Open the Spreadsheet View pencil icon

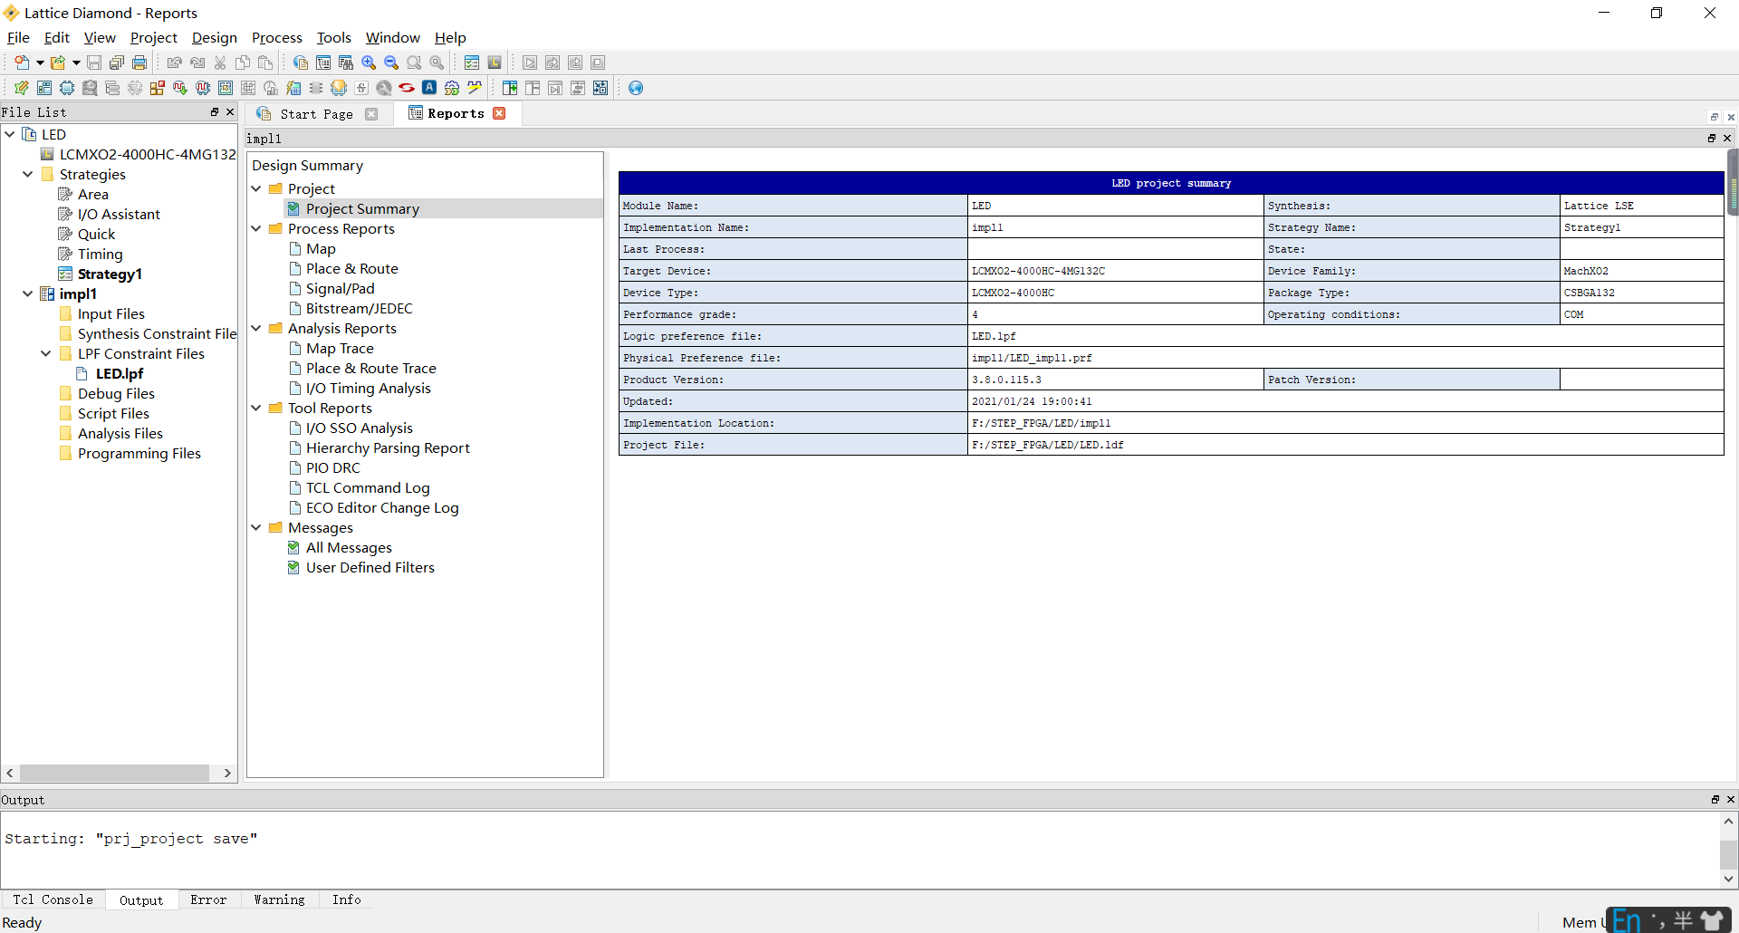point(21,88)
